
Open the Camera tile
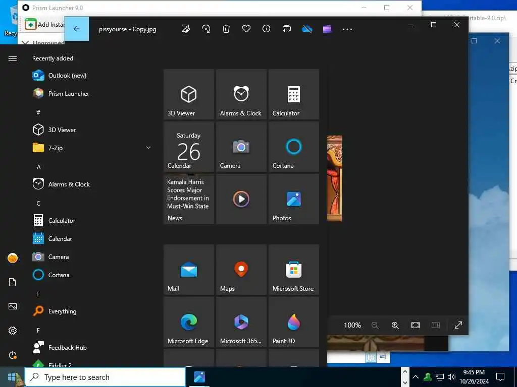(x=241, y=147)
